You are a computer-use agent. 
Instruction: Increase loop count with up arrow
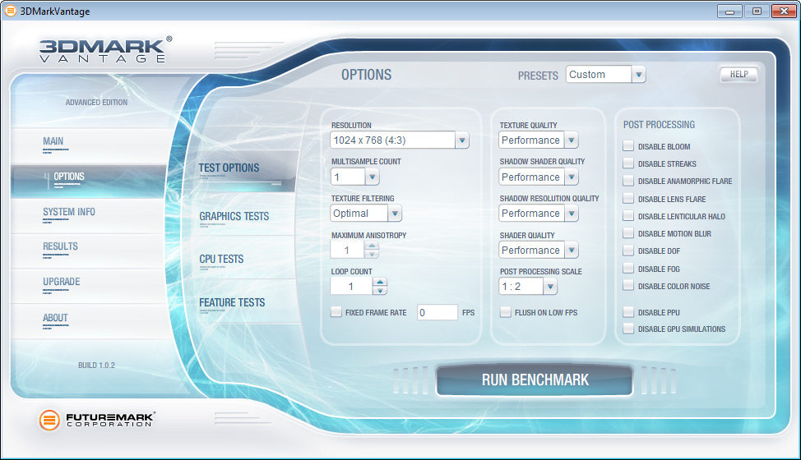coord(380,282)
